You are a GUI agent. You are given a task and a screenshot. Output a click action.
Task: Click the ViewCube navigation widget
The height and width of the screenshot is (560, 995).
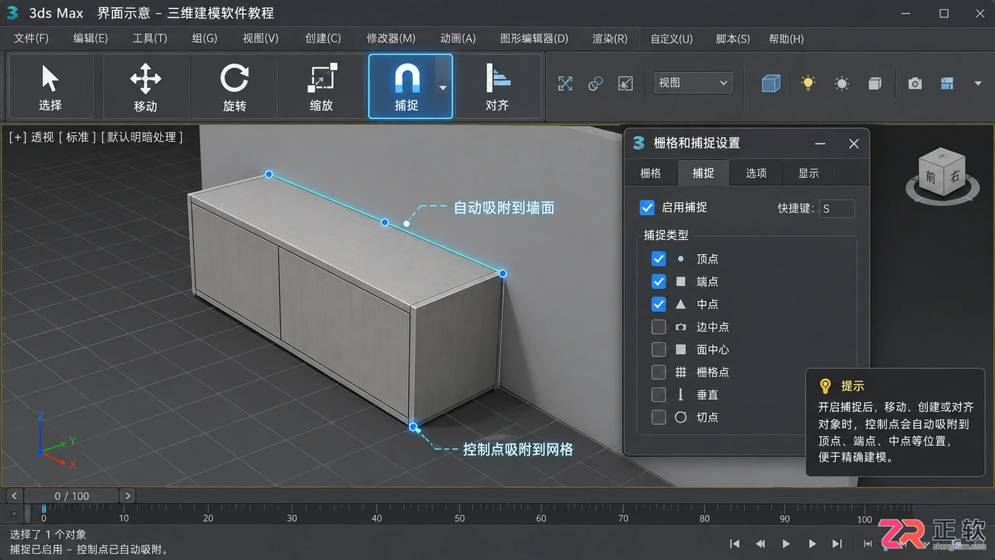coord(942,177)
